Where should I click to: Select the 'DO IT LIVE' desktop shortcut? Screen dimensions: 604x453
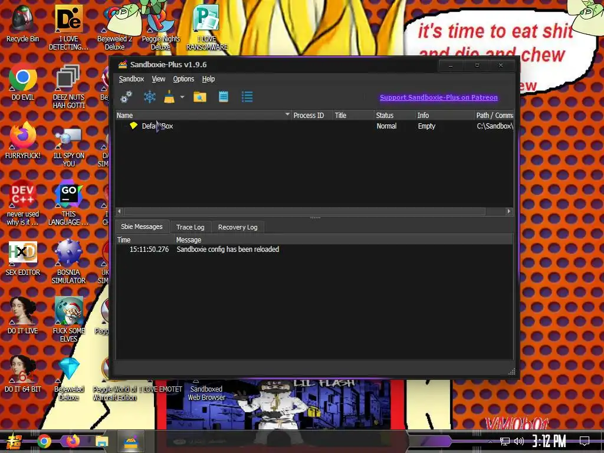[23, 316]
